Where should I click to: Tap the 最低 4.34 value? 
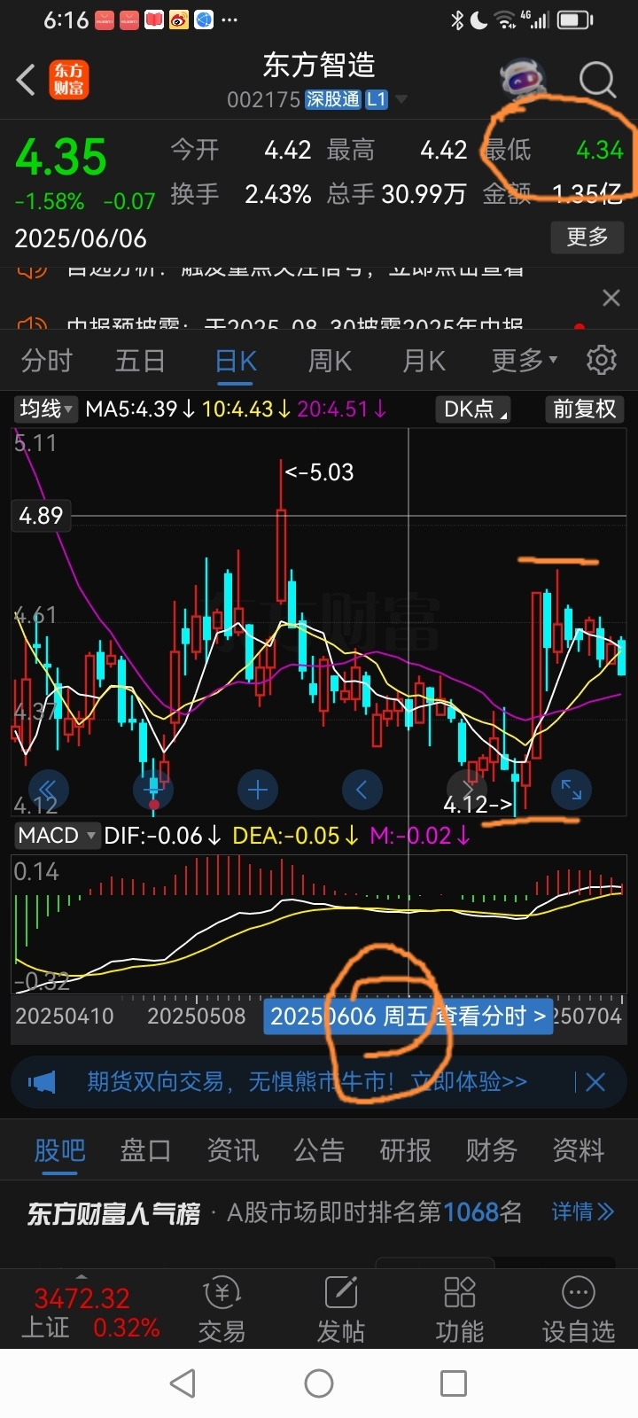(x=600, y=150)
